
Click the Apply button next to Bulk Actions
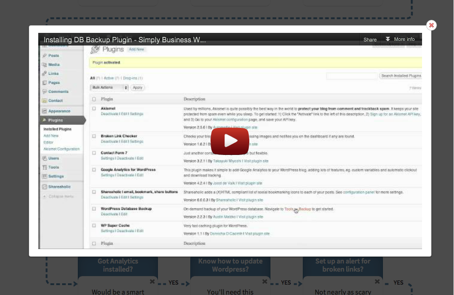click(x=138, y=87)
